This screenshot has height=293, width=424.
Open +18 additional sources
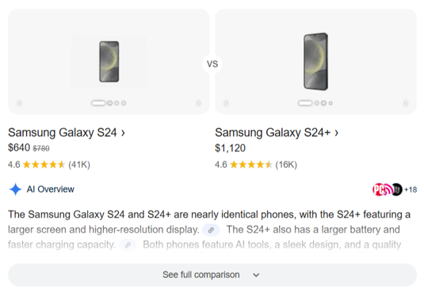[411, 190]
